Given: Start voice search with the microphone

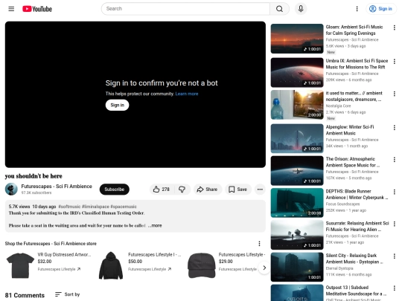Looking at the screenshot, I should (x=301, y=9).
